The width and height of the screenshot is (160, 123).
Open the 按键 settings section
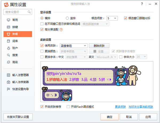pyautogui.click(x=18, y=27)
